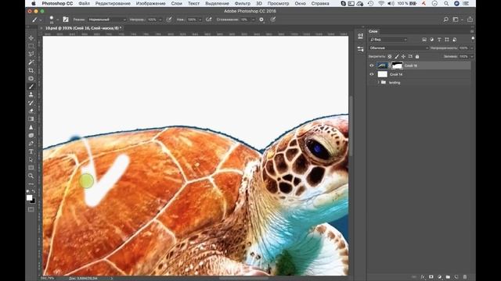Select the Eraser tool
The width and height of the screenshot is (501, 281).
pos(31,111)
